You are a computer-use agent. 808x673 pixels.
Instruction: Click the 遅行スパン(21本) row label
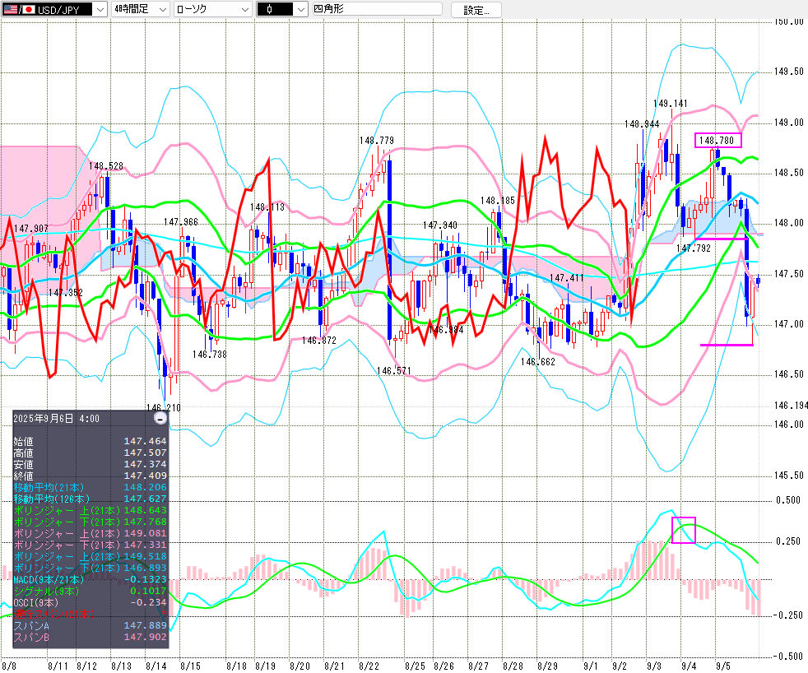click(x=54, y=614)
